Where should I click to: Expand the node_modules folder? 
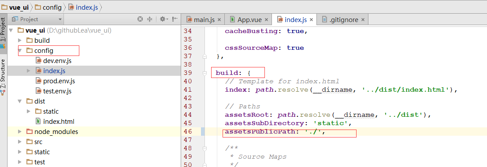pyautogui.click(x=19, y=132)
